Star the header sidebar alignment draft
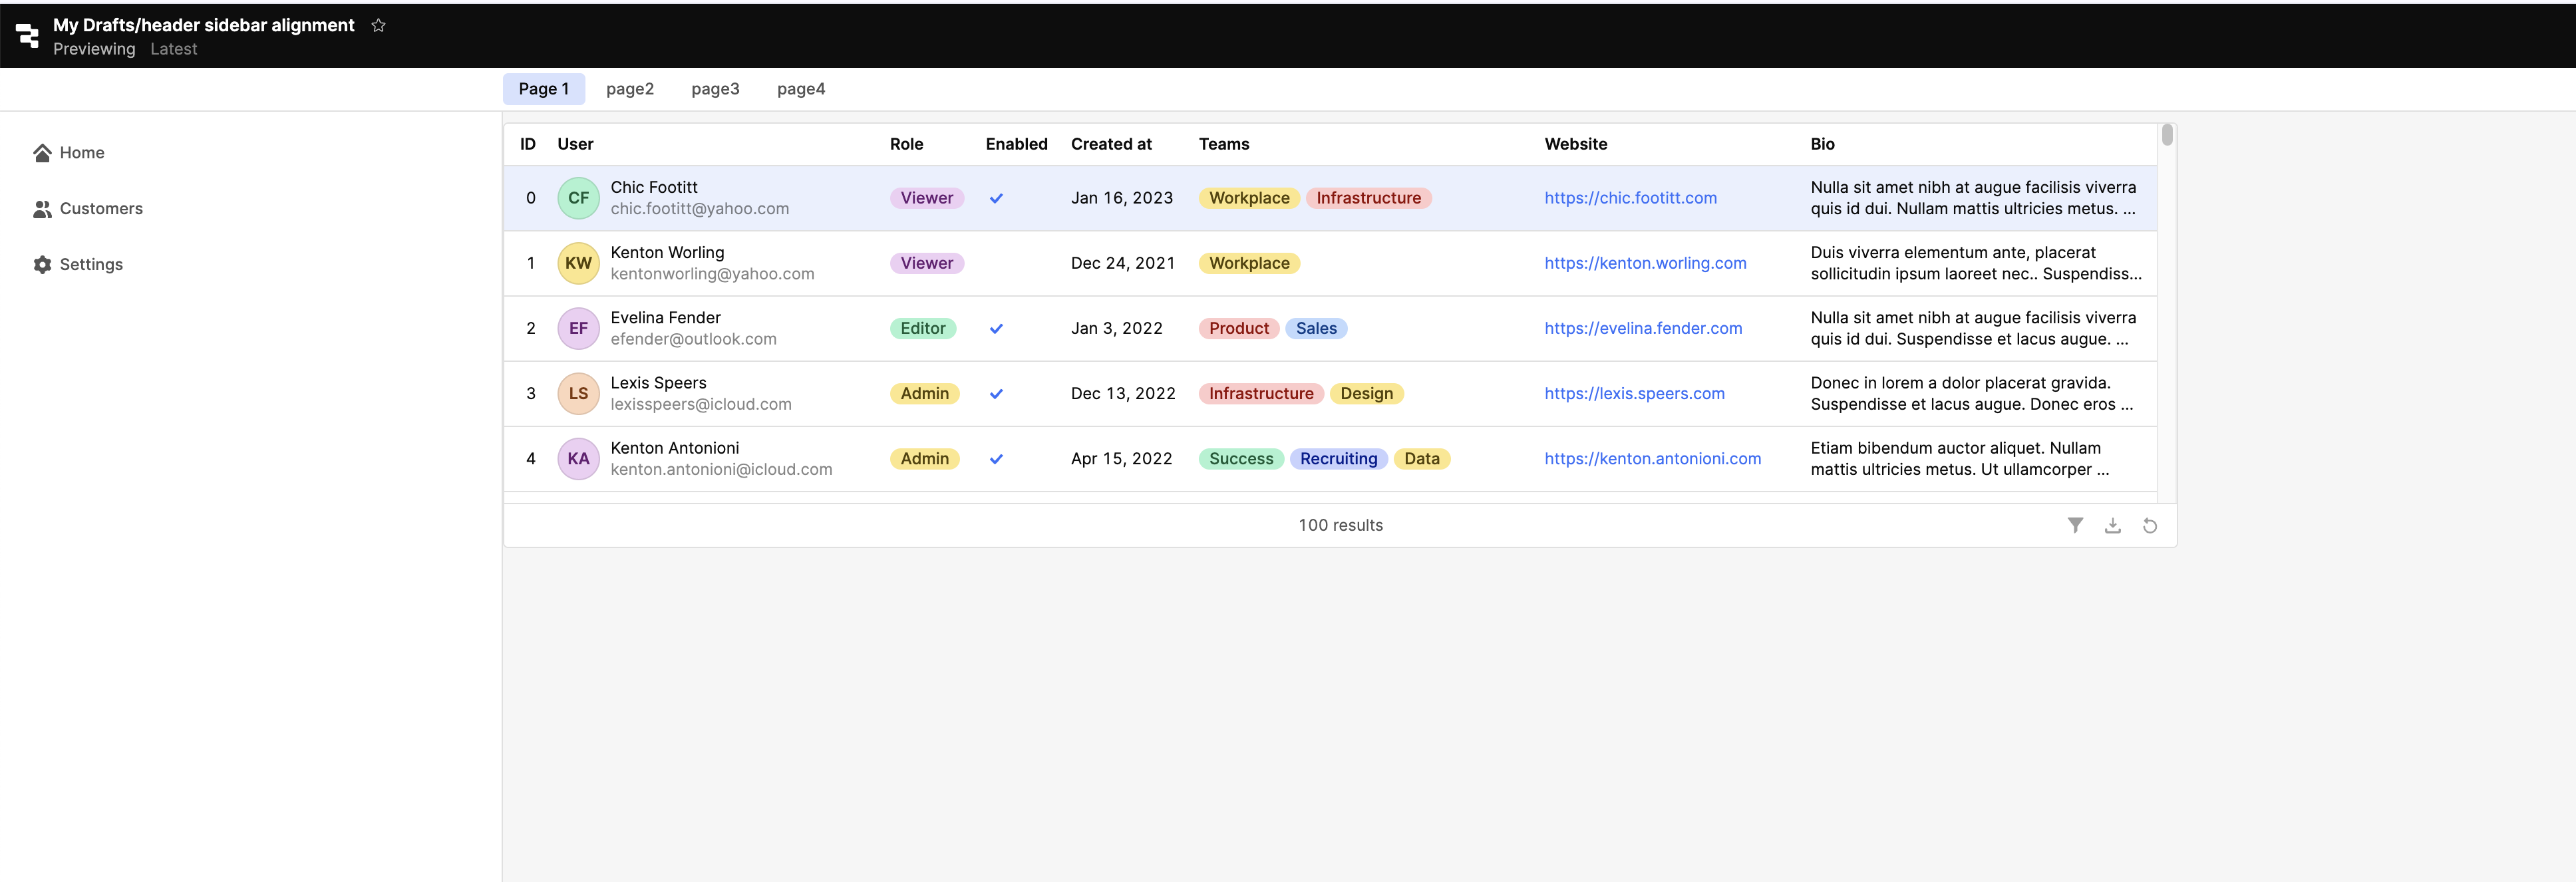The height and width of the screenshot is (882, 2576). (x=378, y=25)
